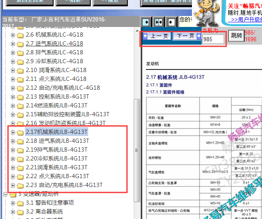
Task: Click the right-arrow panel icon button
Action: pyautogui.click(x=146, y=22)
